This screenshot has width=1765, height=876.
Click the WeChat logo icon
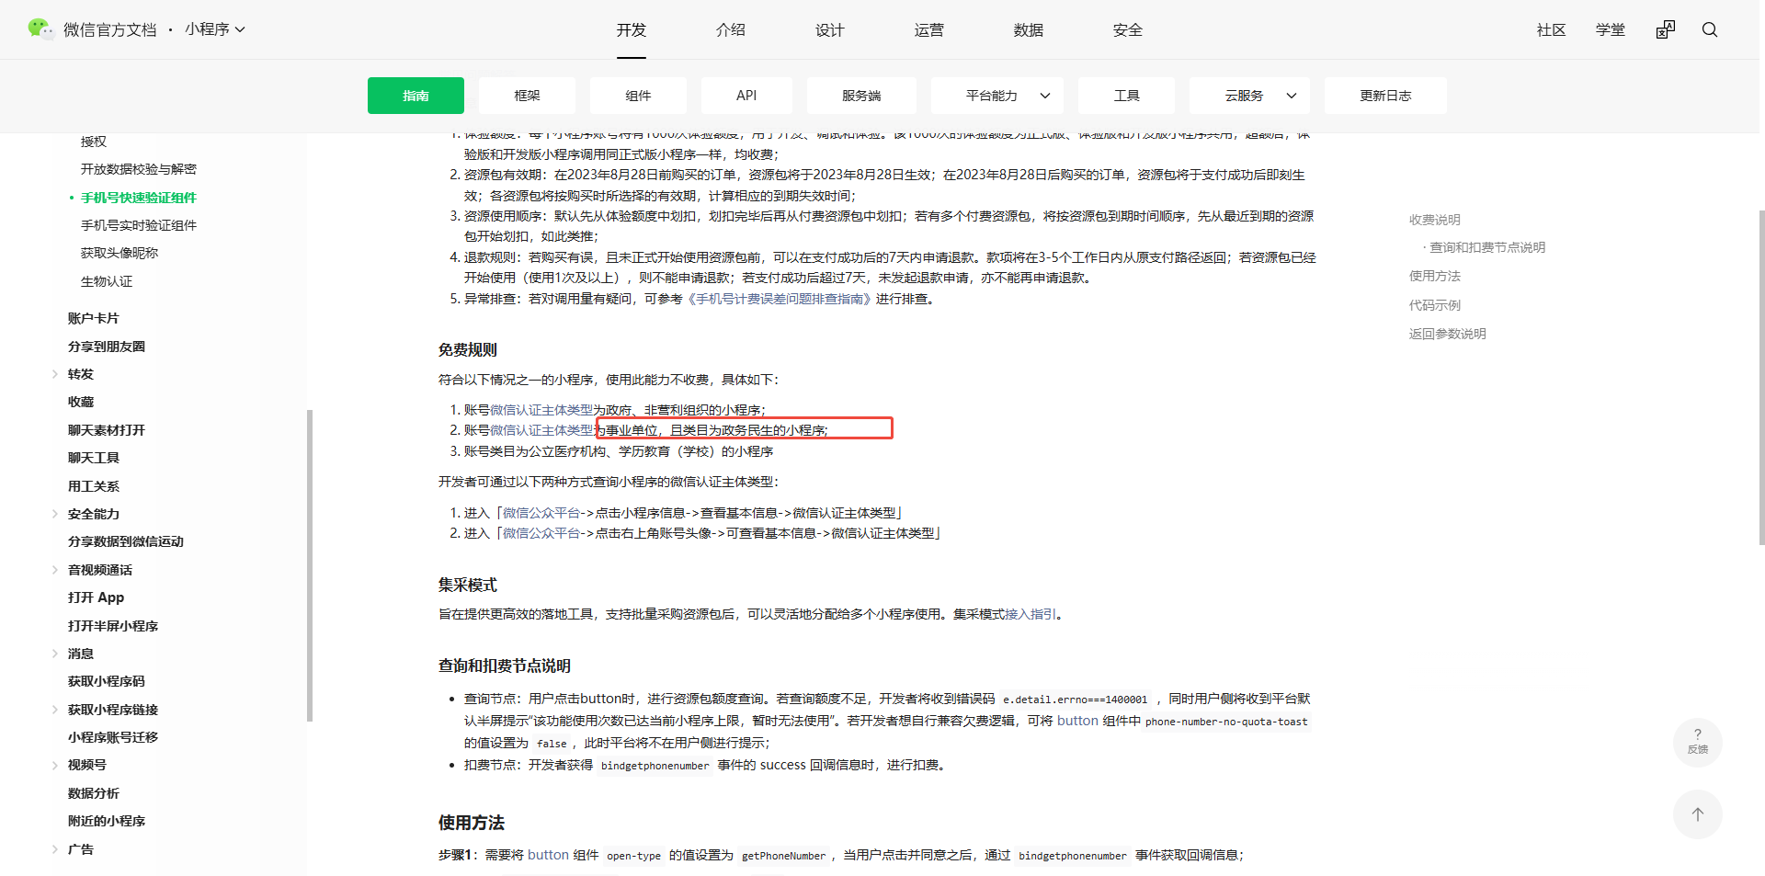(x=40, y=29)
